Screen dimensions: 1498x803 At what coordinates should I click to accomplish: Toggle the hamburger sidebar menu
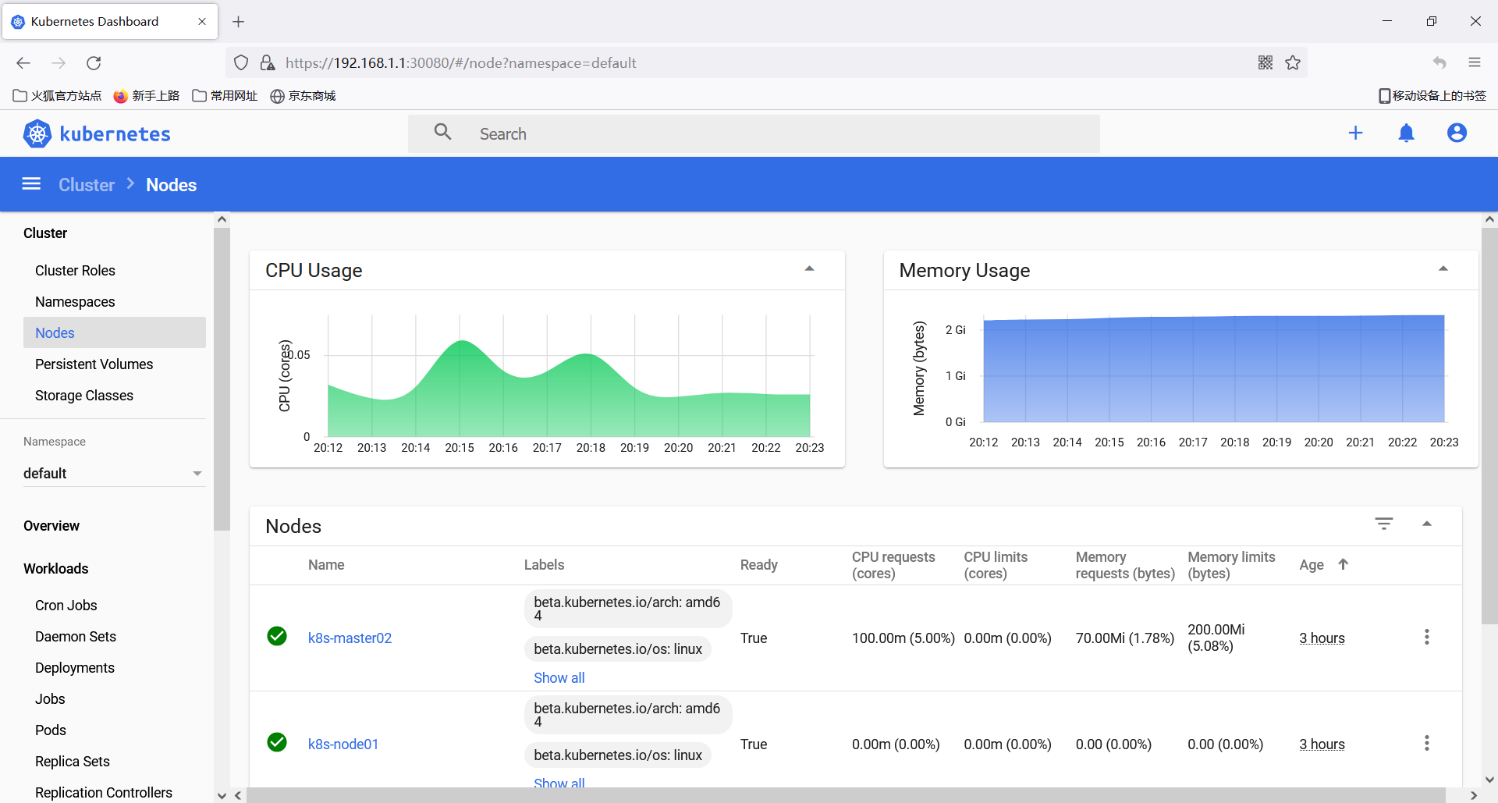31,184
